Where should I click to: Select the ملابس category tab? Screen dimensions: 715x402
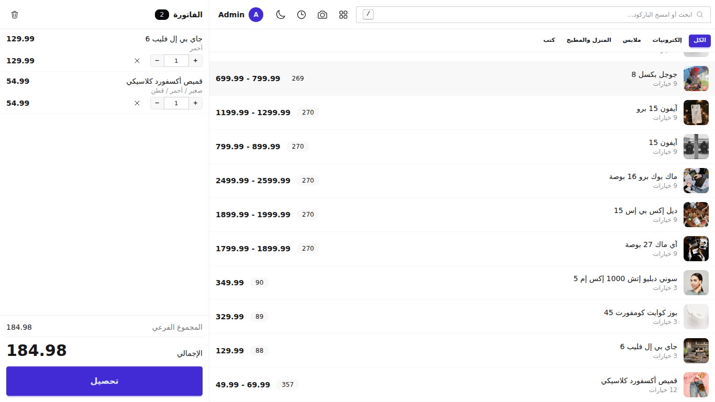[631, 40]
